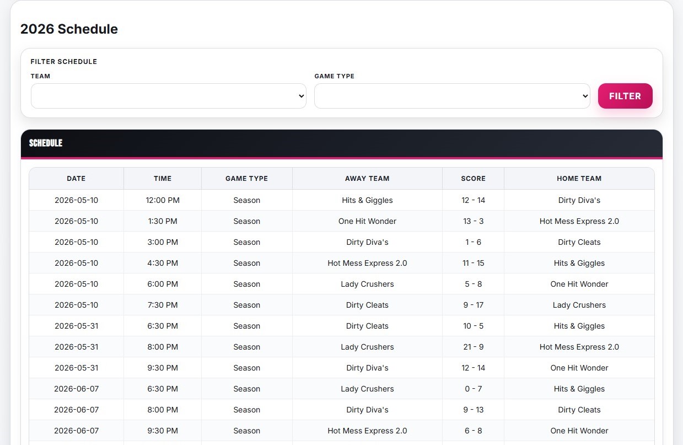
Task: Click the Score column header
Action: (x=473, y=179)
